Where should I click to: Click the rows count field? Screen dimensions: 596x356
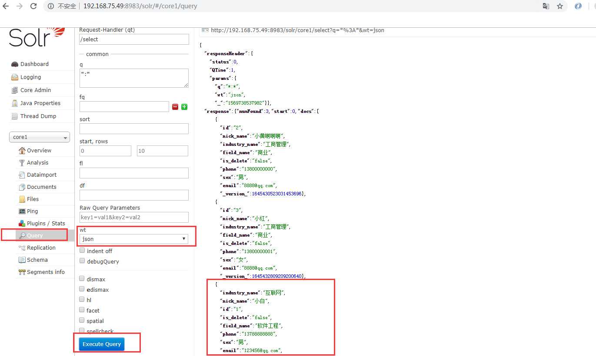tap(163, 151)
